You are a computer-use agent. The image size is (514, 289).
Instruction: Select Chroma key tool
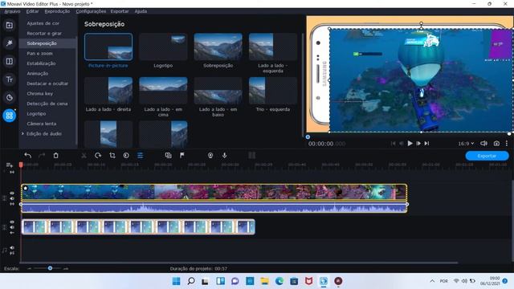point(39,93)
